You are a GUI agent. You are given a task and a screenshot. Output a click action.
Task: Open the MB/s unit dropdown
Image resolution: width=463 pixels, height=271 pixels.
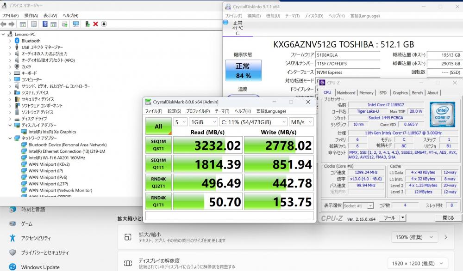301,122
